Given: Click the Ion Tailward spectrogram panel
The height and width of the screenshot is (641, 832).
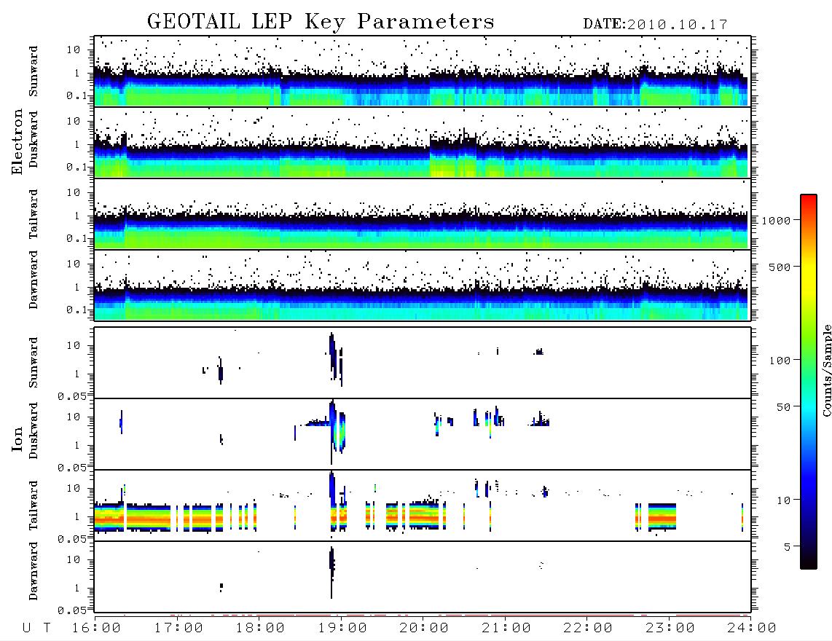Looking at the screenshot, I should point(423,506).
